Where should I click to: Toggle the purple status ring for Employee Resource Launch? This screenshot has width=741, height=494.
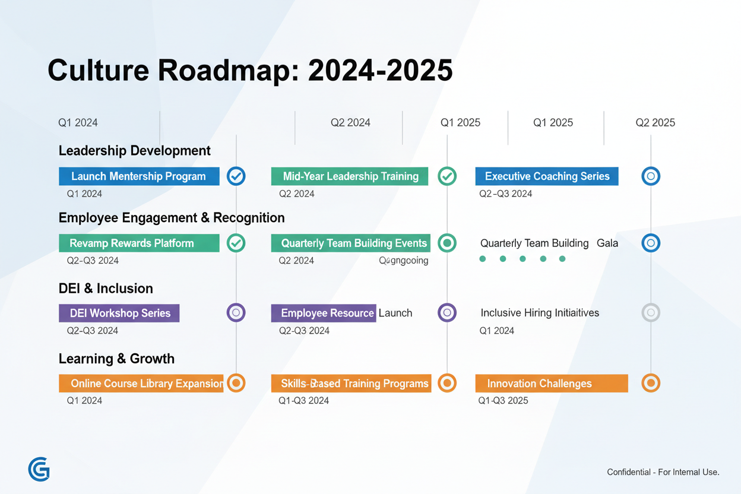point(447,312)
